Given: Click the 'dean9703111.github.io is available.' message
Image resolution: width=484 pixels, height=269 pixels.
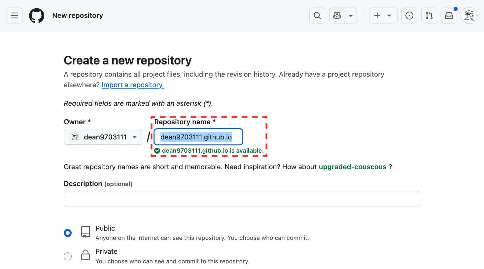Looking at the screenshot, I should (213, 151).
